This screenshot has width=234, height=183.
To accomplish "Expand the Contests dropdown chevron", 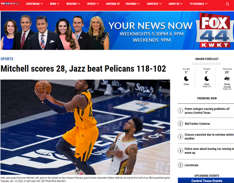I will point(160,4).
